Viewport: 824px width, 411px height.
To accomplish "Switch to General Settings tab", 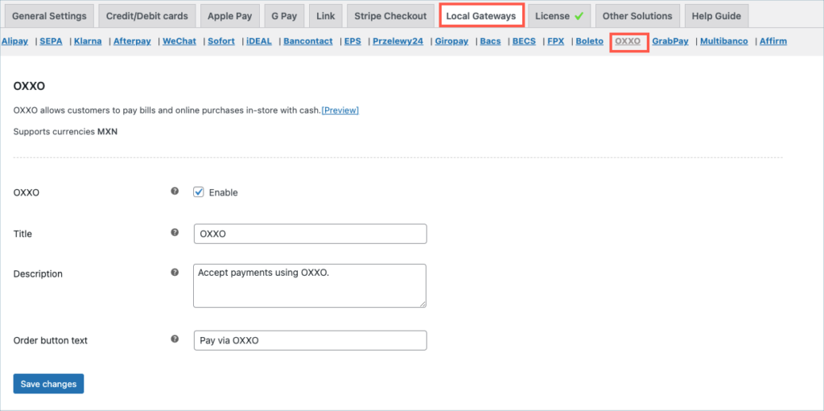I will [x=49, y=16].
